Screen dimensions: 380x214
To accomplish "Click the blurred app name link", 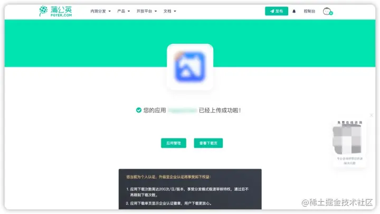I will point(183,110).
